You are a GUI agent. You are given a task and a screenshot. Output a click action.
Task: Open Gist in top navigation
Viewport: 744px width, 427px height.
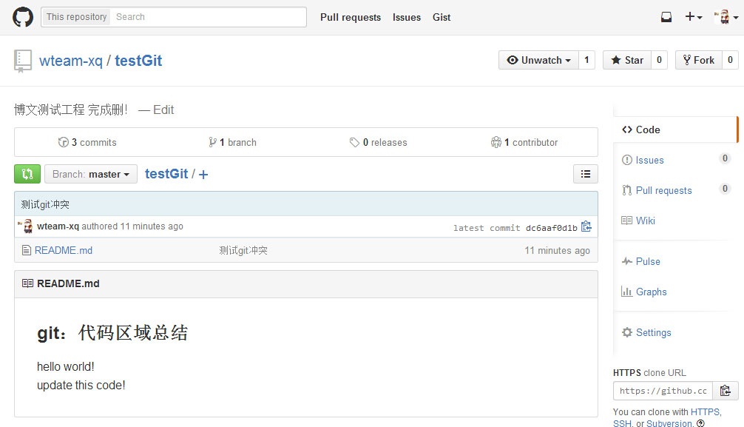pos(442,17)
